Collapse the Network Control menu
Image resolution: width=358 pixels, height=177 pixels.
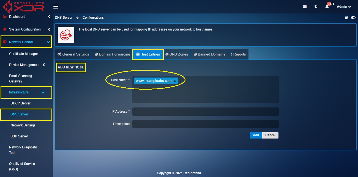pyautogui.click(x=26, y=42)
